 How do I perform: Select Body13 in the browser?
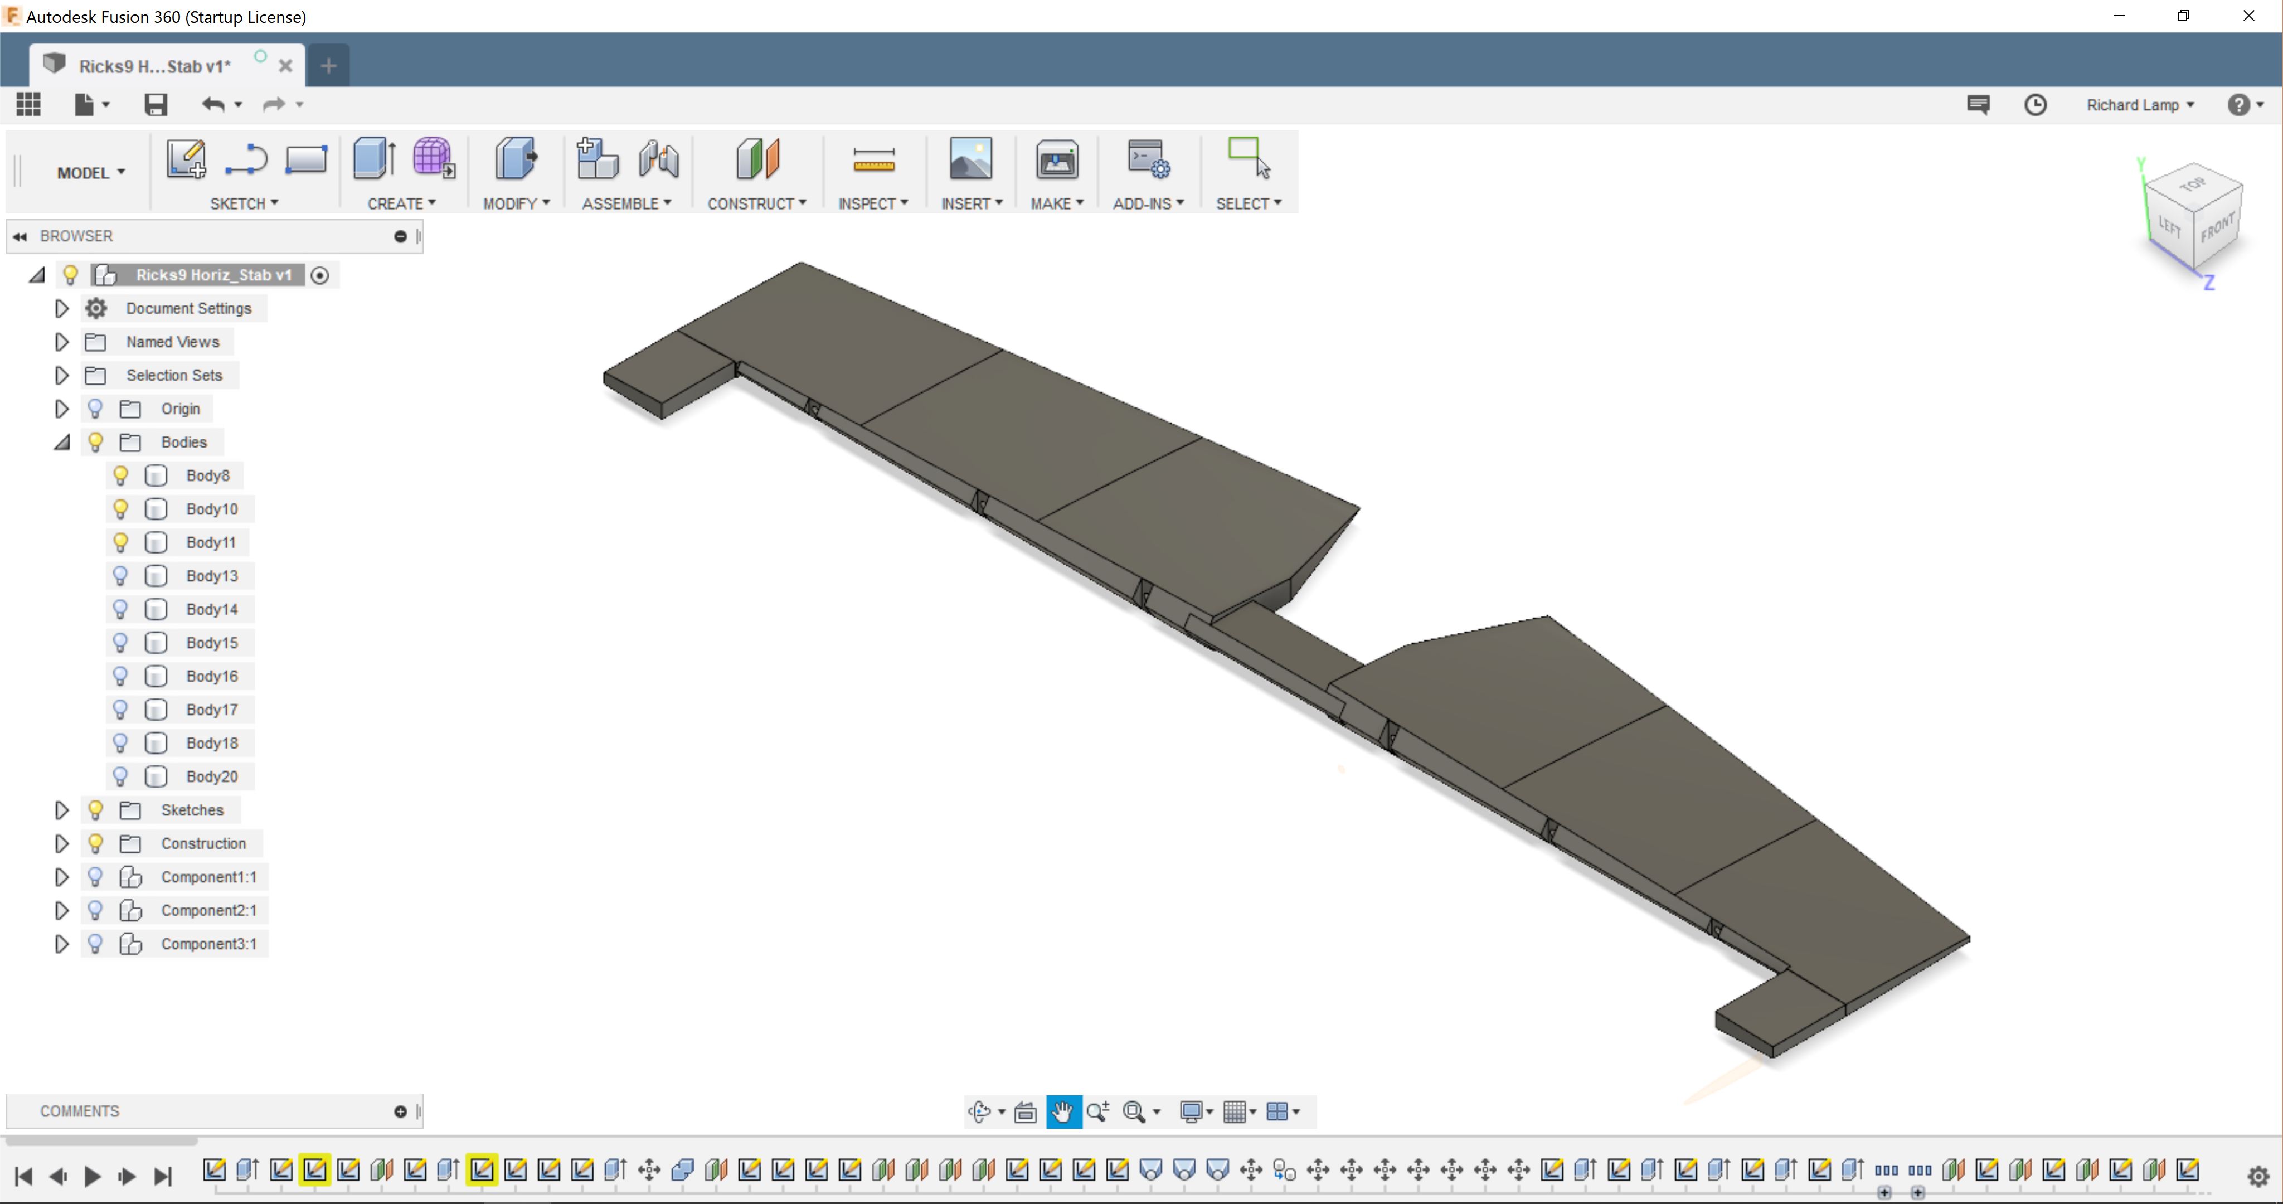[x=211, y=576]
